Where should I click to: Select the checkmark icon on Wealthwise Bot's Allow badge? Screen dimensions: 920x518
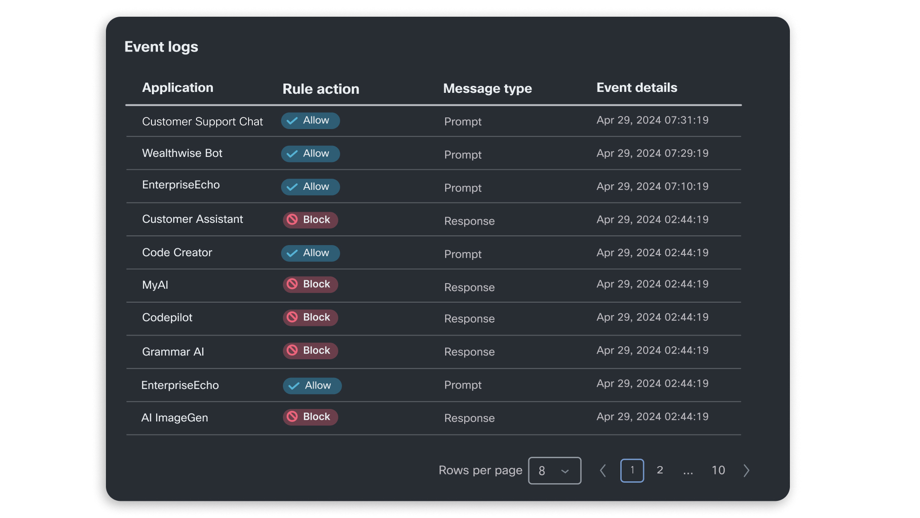point(293,154)
